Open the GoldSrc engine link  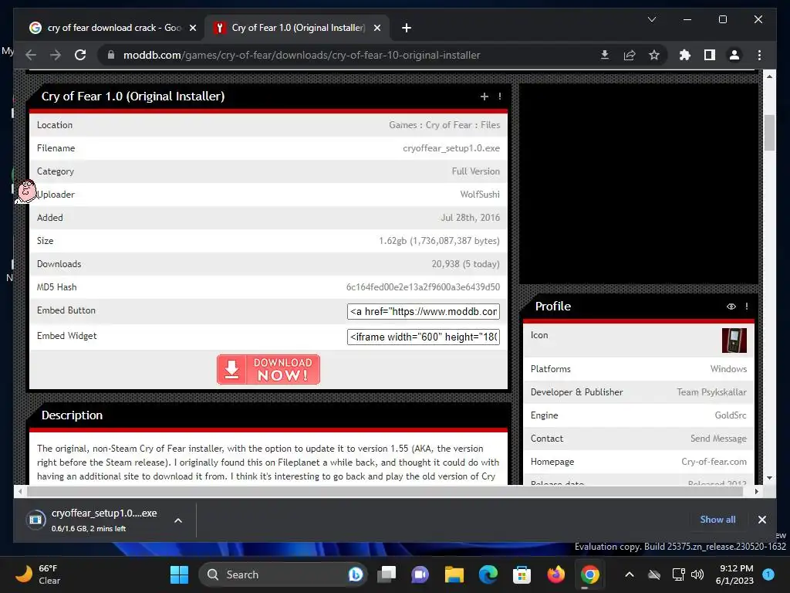[730, 415]
